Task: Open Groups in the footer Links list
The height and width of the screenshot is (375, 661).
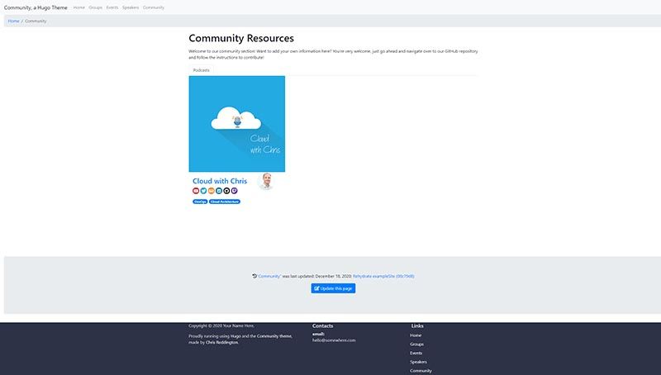Action: coord(416,344)
